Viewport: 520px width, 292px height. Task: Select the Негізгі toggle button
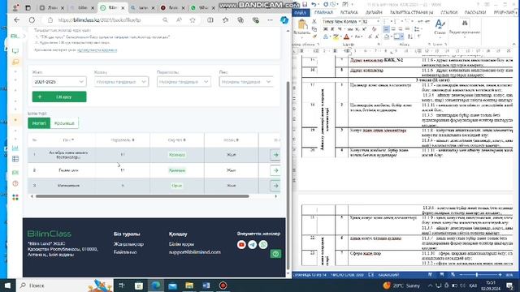(x=39, y=123)
